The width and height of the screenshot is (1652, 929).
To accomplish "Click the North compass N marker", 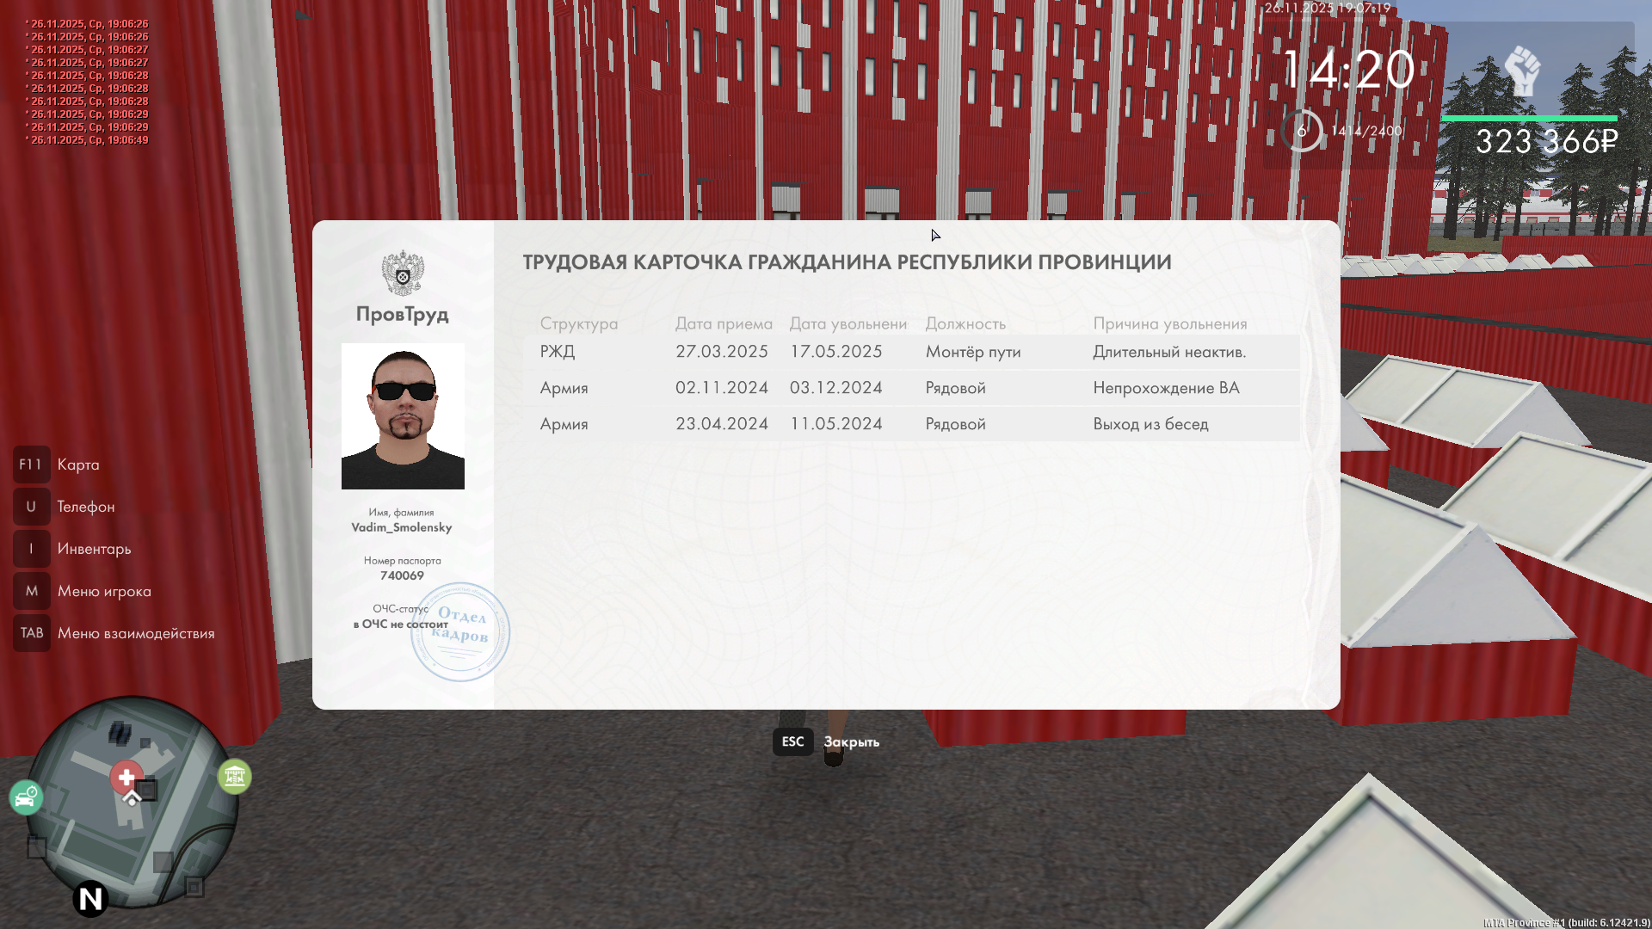I will tap(90, 899).
